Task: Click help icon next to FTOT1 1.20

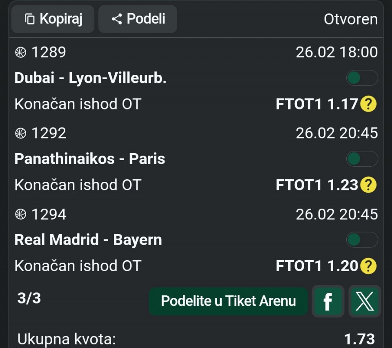Action: [x=368, y=266]
